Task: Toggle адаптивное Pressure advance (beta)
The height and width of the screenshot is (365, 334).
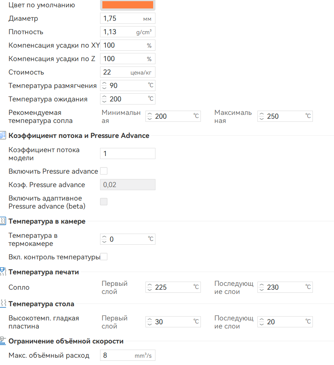Action: click(x=104, y=201)
